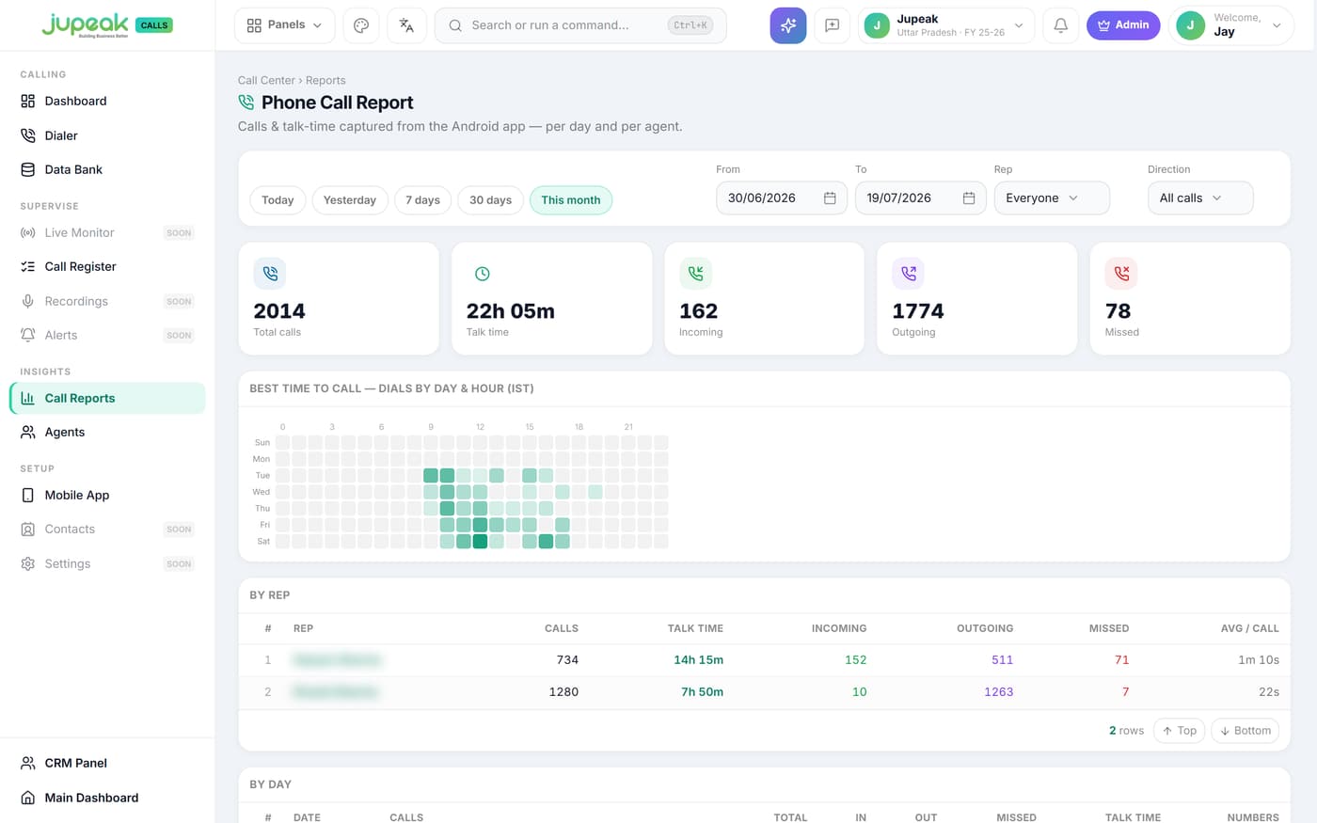Open Recordings sidebar item

[107, 301]
